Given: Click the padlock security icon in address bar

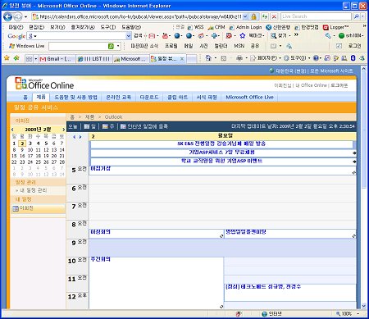Looking at the screenshot, I should (253, 16).
